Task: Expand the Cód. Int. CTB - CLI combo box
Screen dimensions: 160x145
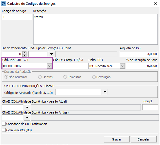Action: [49, 66]
